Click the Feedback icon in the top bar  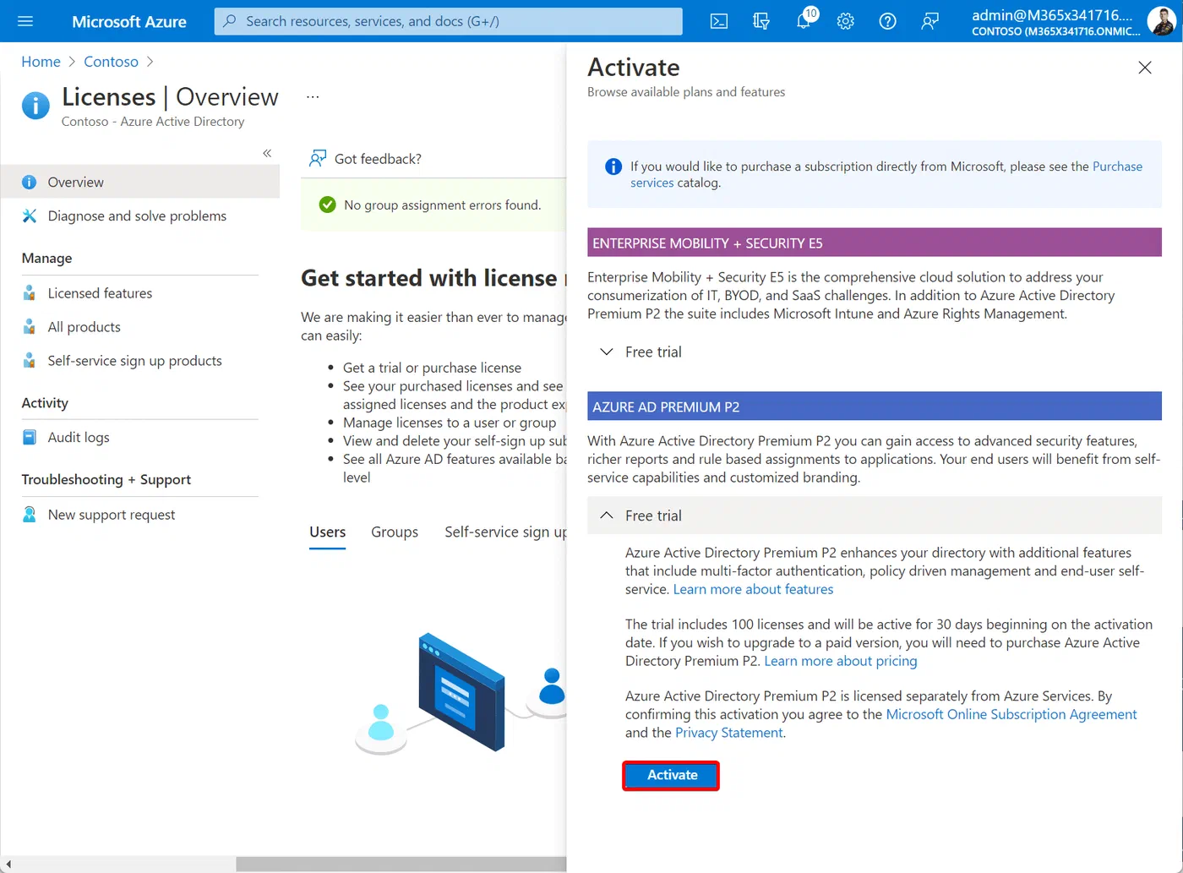929,21
